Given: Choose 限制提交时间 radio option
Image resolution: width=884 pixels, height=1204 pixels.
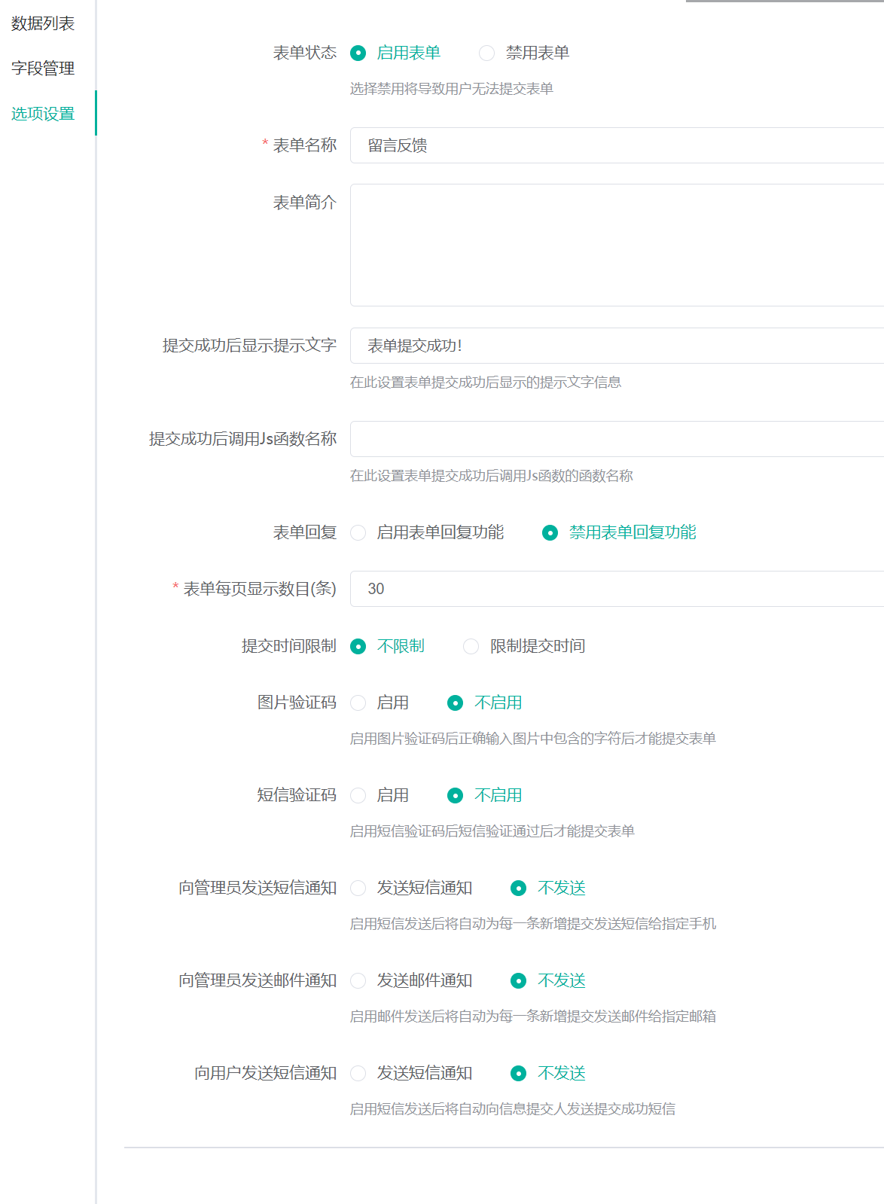Looking at the screenshot, I should click(471, 647).
